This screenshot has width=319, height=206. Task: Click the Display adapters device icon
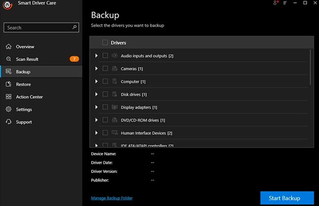coord(115,107)
